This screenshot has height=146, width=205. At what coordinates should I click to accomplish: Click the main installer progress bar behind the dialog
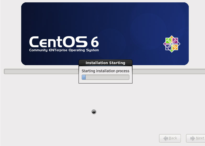coord(104,71)
